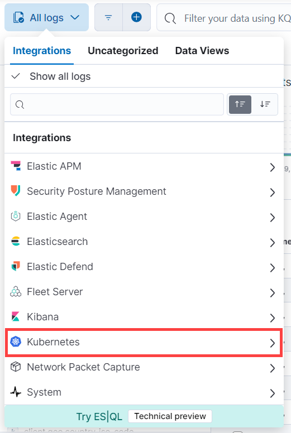Click the Kibana label text
The width and height of the screenshot is (291, 433).
tap(43, 317)
